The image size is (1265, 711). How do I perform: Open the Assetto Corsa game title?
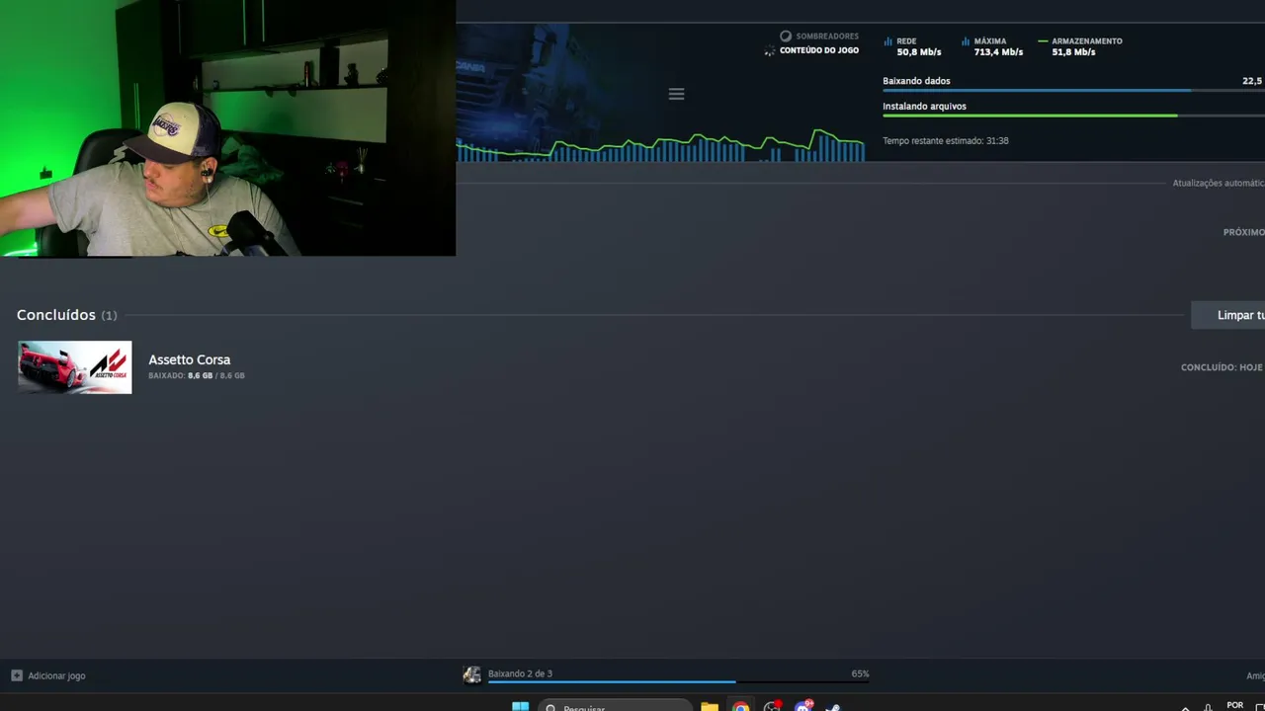(x=189, y=359)
